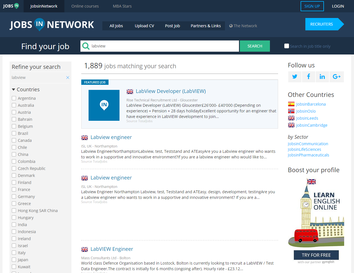
Task: Check the Argentina country filter
Action: pos(14,98)
